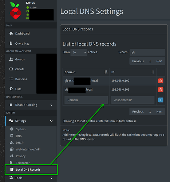The height and width of the screenshot is (182, 170).
Task: Click the Next pagination button at top
Action: pos(159,61)
